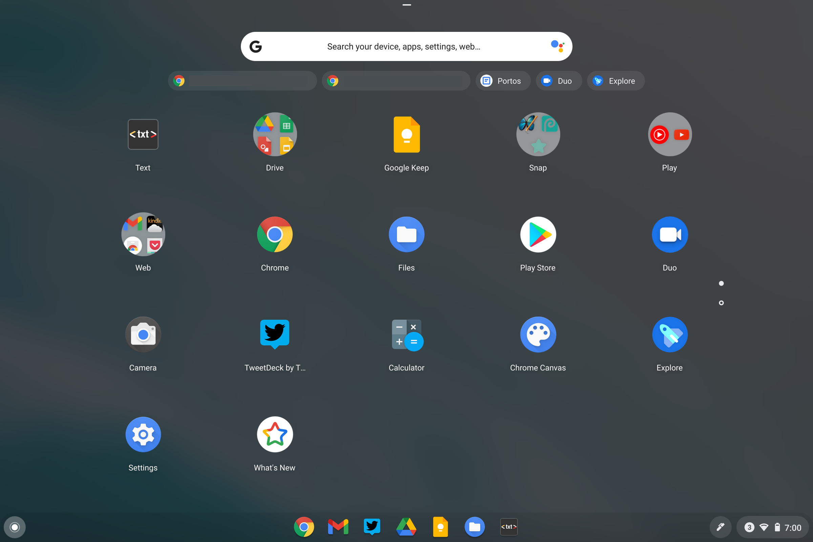This screenshot has height=542, width=813.
Task: Open the What's New app
Action: (x=275, y=435)
